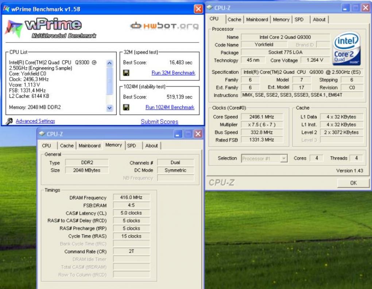Open About tab in the processor CPU-Z window
The height and width of the screenshot is (289, 372).
point(319,19)
